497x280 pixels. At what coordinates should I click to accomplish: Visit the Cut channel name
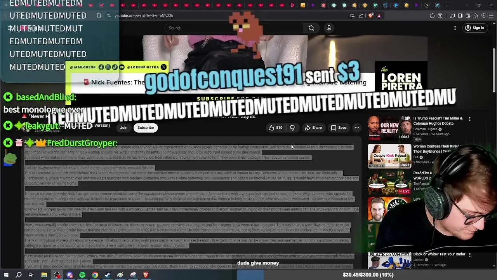(x=416, y=157)
